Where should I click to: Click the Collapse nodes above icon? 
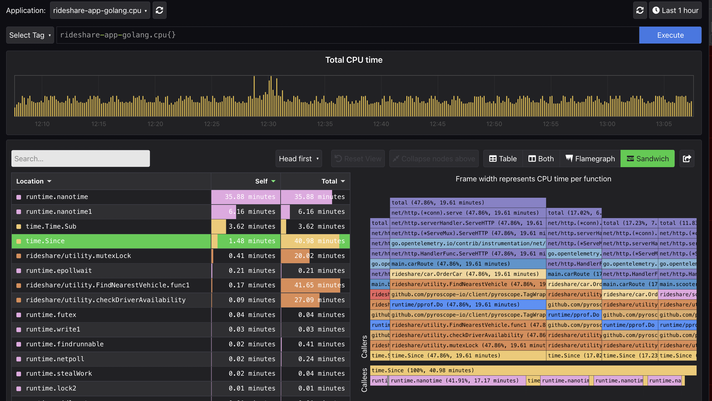(x=396, y=158)
